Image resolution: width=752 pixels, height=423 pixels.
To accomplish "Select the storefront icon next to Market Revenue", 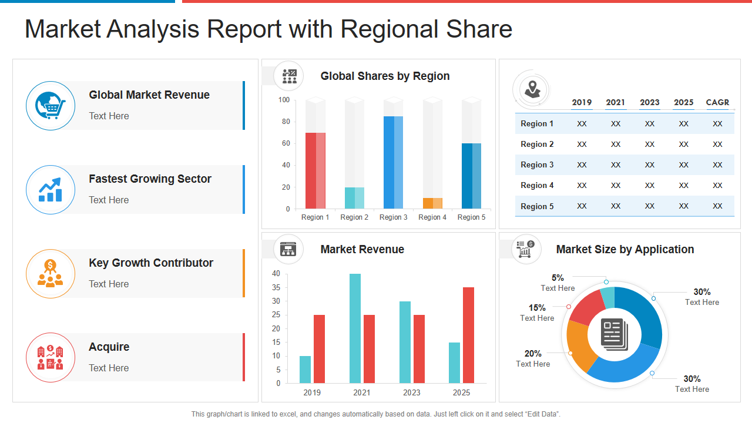I will tap(288, 249).
